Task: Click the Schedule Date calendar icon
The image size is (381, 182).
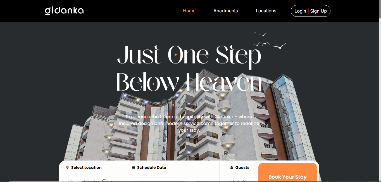Action: pos(134,167)
